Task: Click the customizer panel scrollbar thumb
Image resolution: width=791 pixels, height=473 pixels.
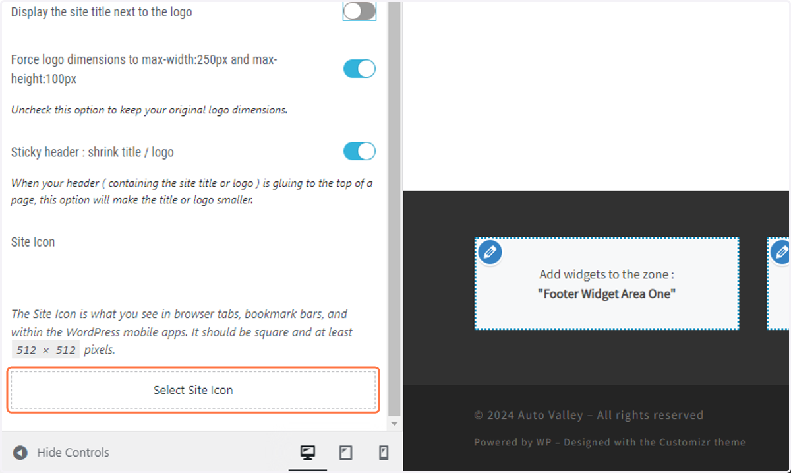Action: (394, 207)
